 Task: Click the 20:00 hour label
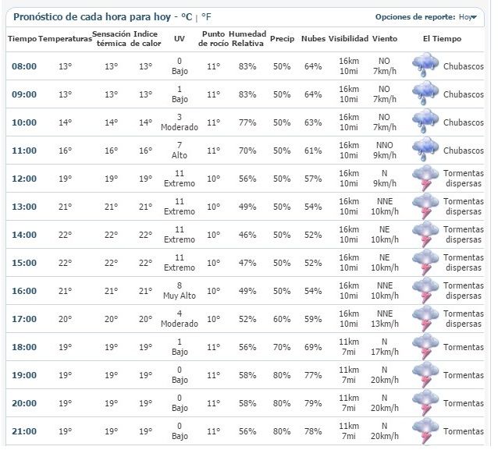24,403
